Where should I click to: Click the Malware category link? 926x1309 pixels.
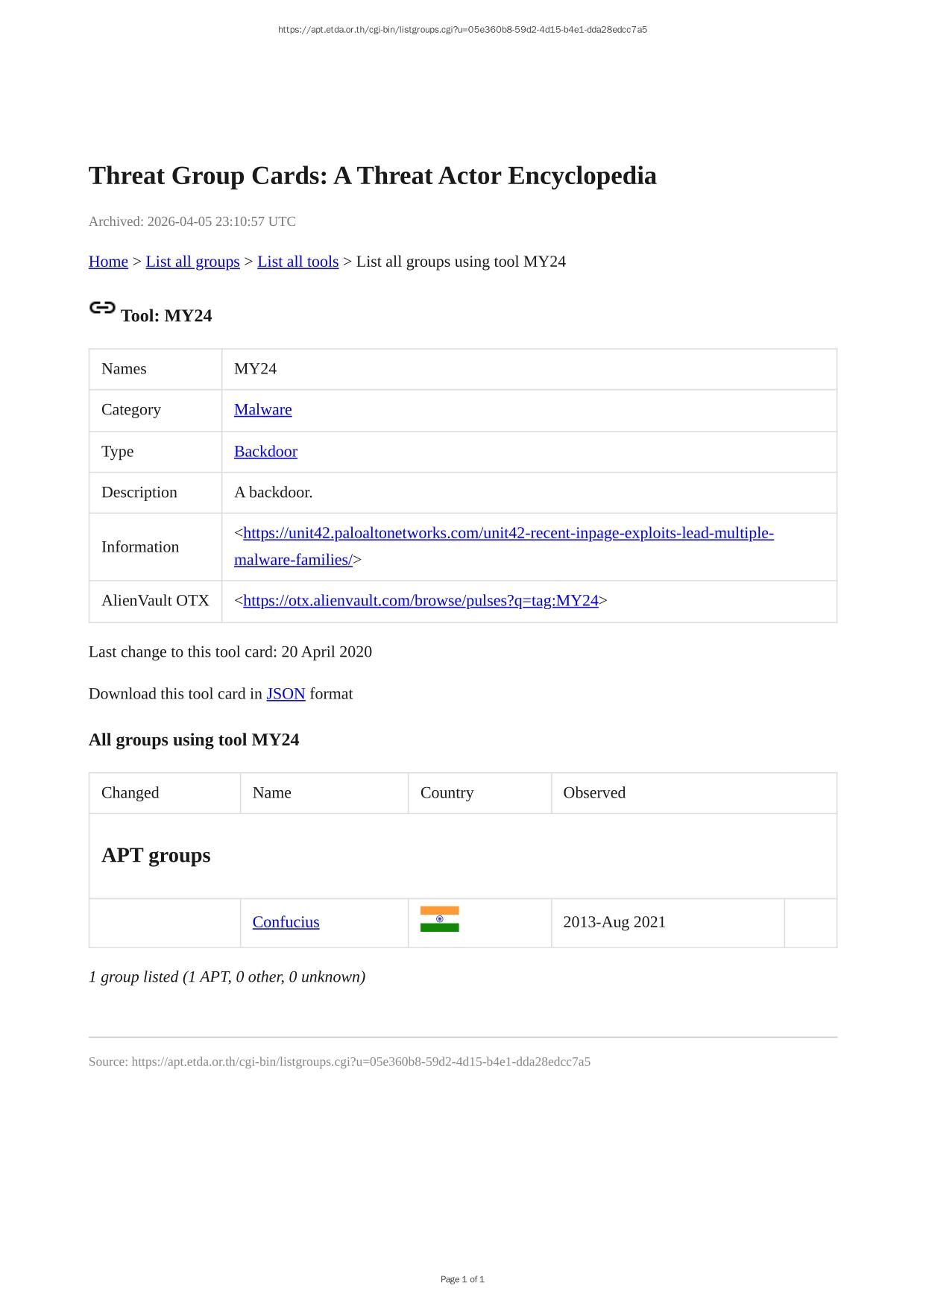262,410
